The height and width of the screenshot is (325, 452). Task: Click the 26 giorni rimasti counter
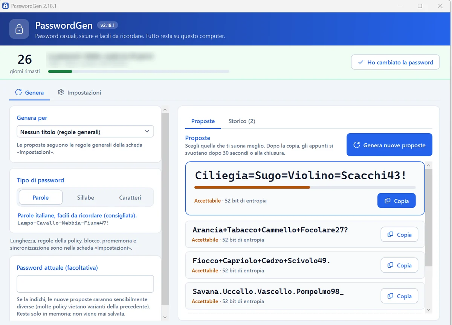click(x=25, y=63)
